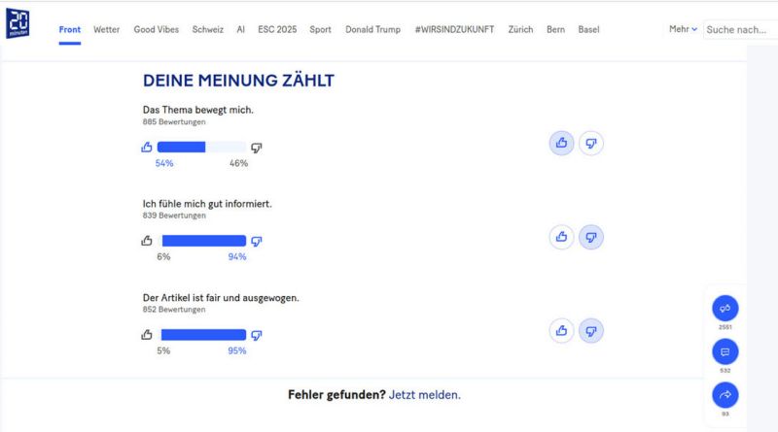Thumbs up for 'Ich fühle mich gut informiert'
Screen dimensions: 778x432
click(x=561, y=236)
